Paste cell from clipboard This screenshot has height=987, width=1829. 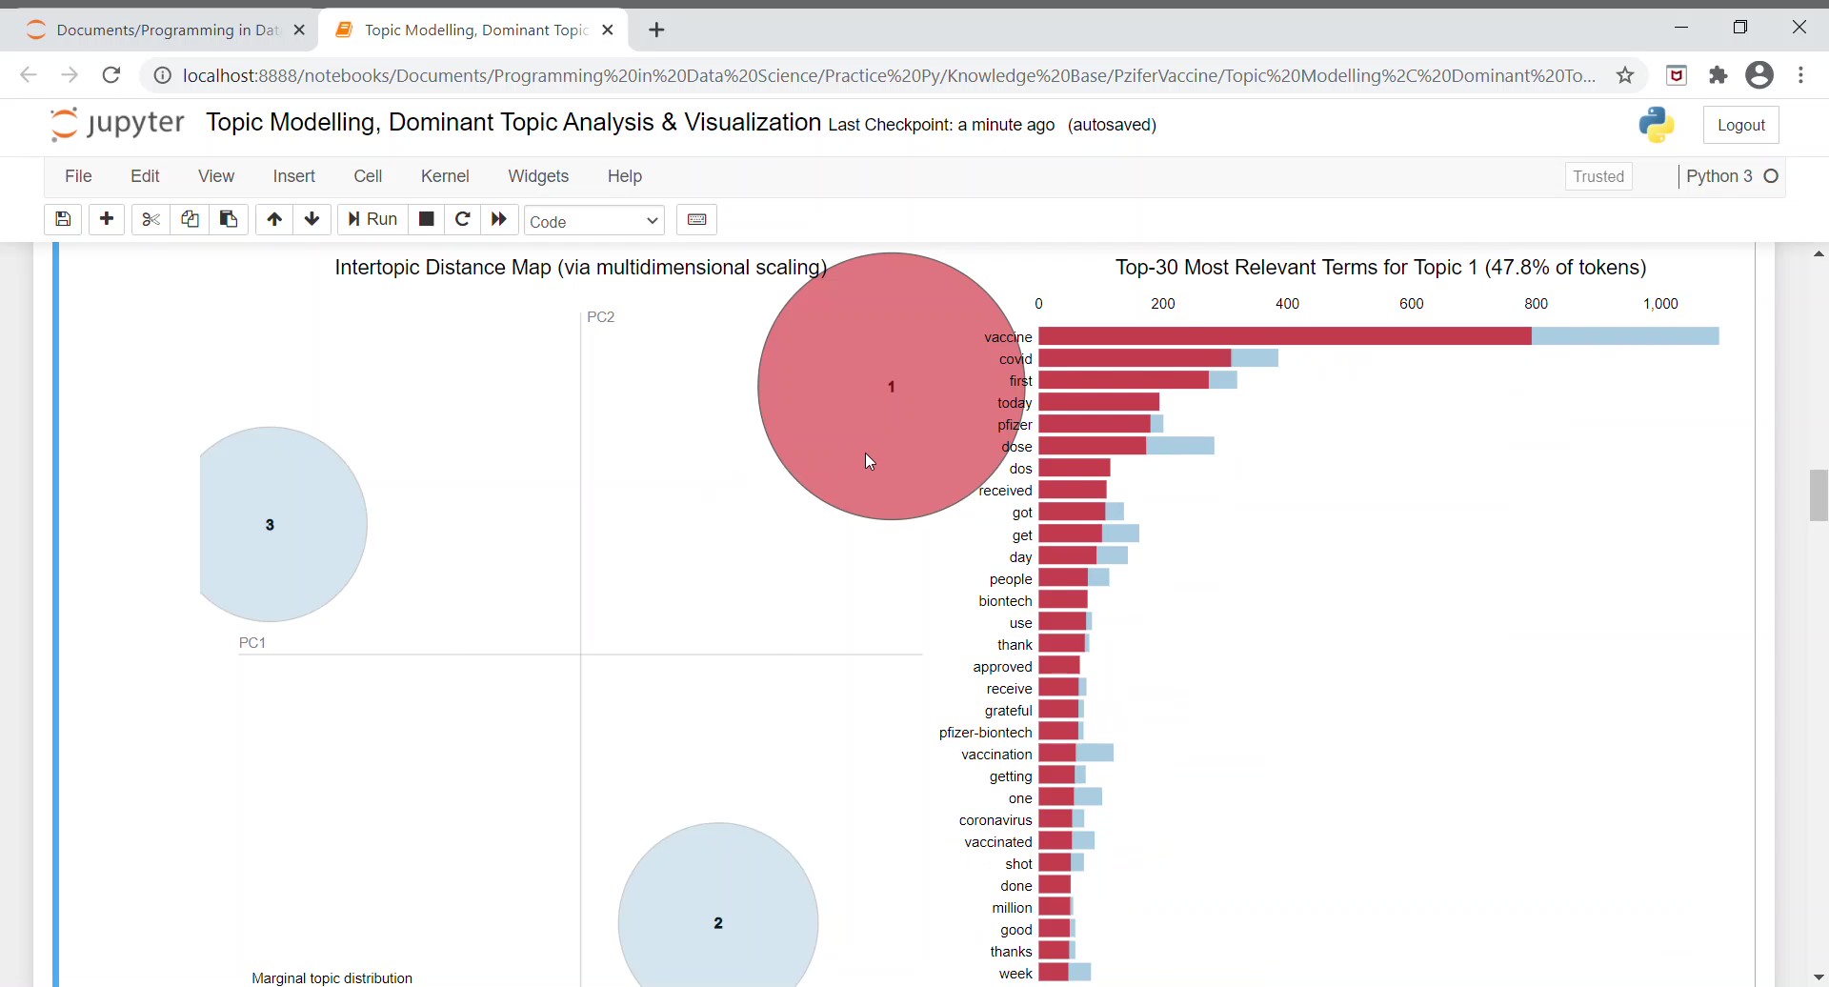pos(229,219)
